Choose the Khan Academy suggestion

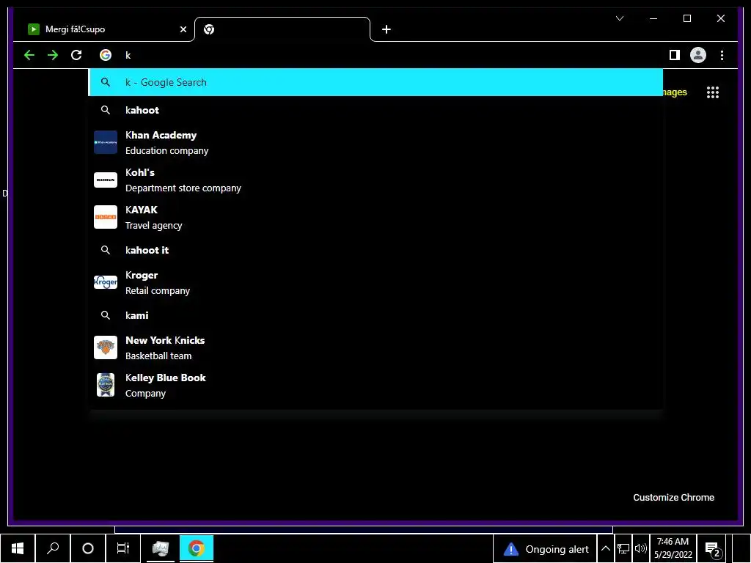click(376, 143)
